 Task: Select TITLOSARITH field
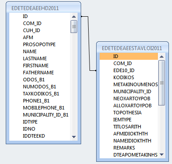(x=129, y=127)
